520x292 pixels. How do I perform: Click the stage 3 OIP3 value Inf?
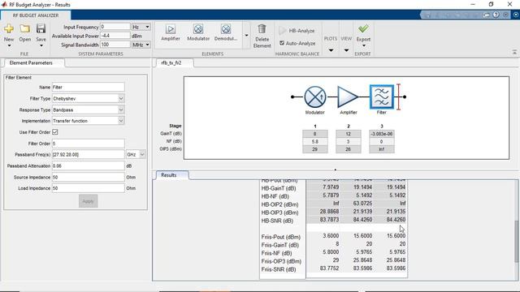pyautogui.click(x=382, y=149)
